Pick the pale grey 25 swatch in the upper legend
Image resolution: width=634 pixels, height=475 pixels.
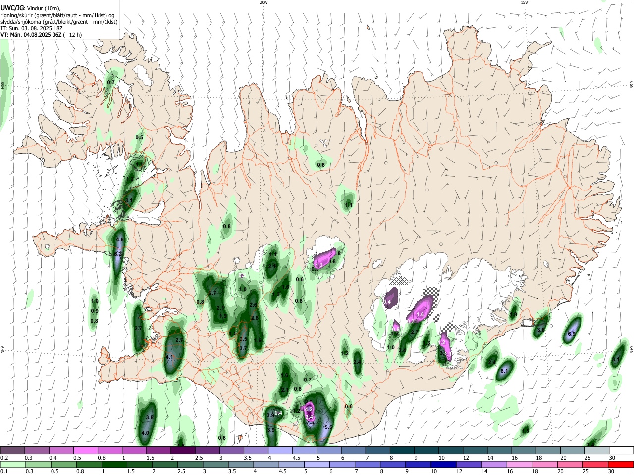pyautogui.click(x=597, y=450)
